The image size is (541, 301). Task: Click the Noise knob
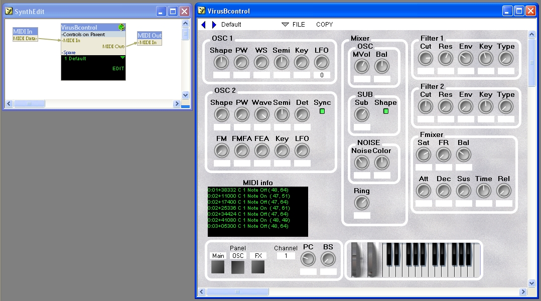coord(361,163)
